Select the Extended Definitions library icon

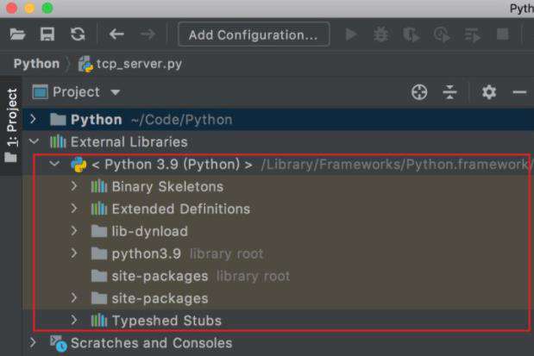point(98,209)
